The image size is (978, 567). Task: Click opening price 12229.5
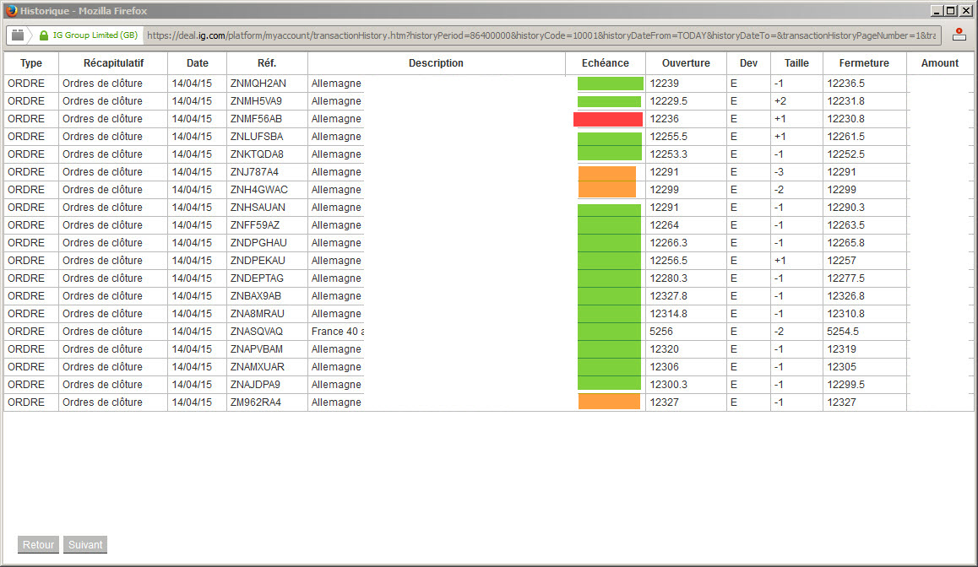669,101
